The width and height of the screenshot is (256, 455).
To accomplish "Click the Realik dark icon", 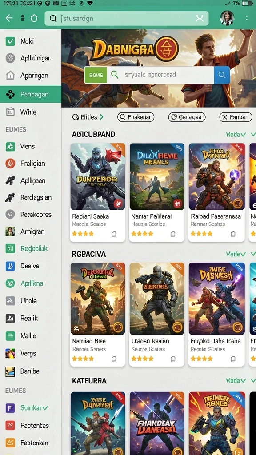I will [10, 318].
